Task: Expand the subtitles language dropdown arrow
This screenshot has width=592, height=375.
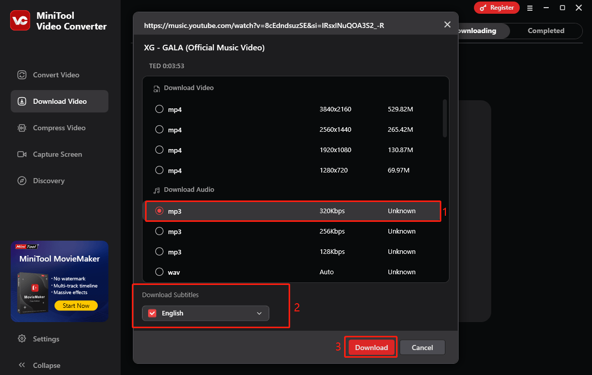Action: click(260, 313)
